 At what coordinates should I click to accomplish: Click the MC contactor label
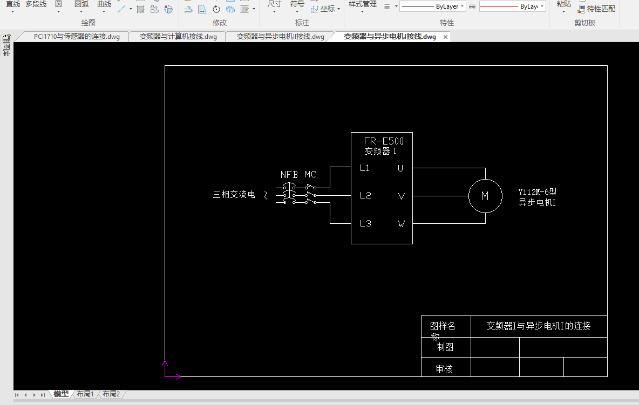click(x=310, y=175)
